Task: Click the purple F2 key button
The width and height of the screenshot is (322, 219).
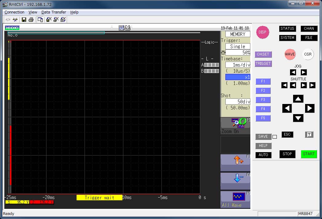Action: point(263,90)
